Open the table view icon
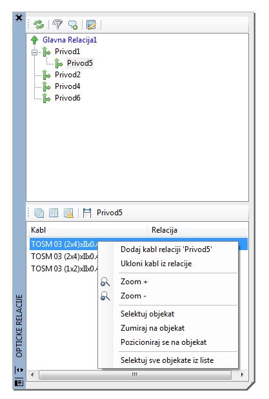The width and height of the screenshot is (269, 399). (54, 213)
